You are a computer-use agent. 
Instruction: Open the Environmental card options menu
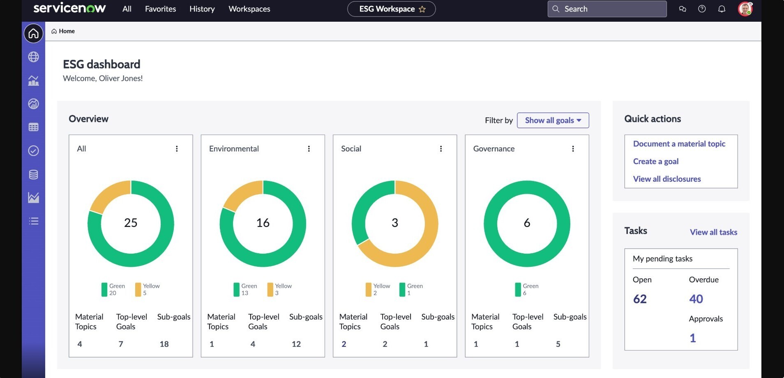click(x=309, y=149)
